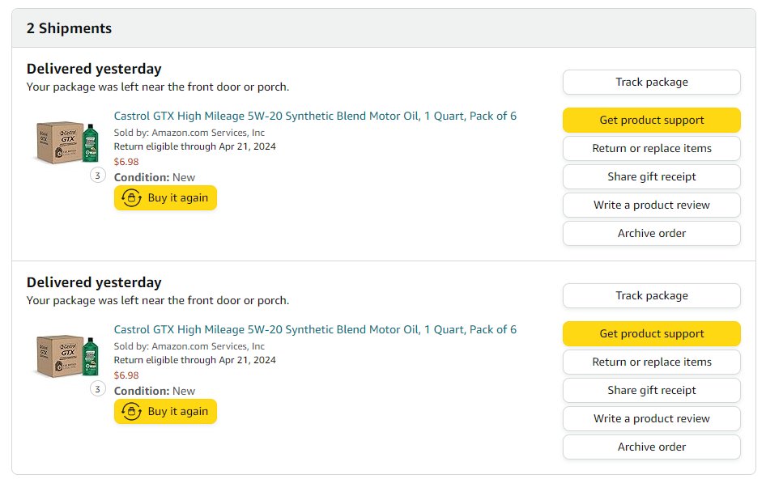The width and height of the screenshot is (783, 483).
Task: Write a product review in second shipment
Action: tap(651, 418)
